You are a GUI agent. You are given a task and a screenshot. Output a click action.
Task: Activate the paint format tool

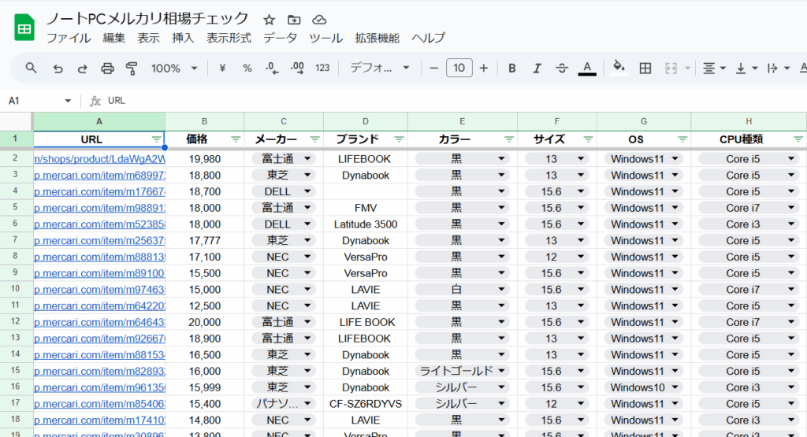[132, 68]
